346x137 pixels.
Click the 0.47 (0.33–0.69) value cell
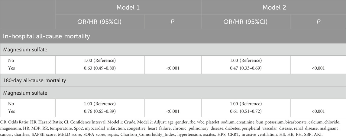pos(245,68)
